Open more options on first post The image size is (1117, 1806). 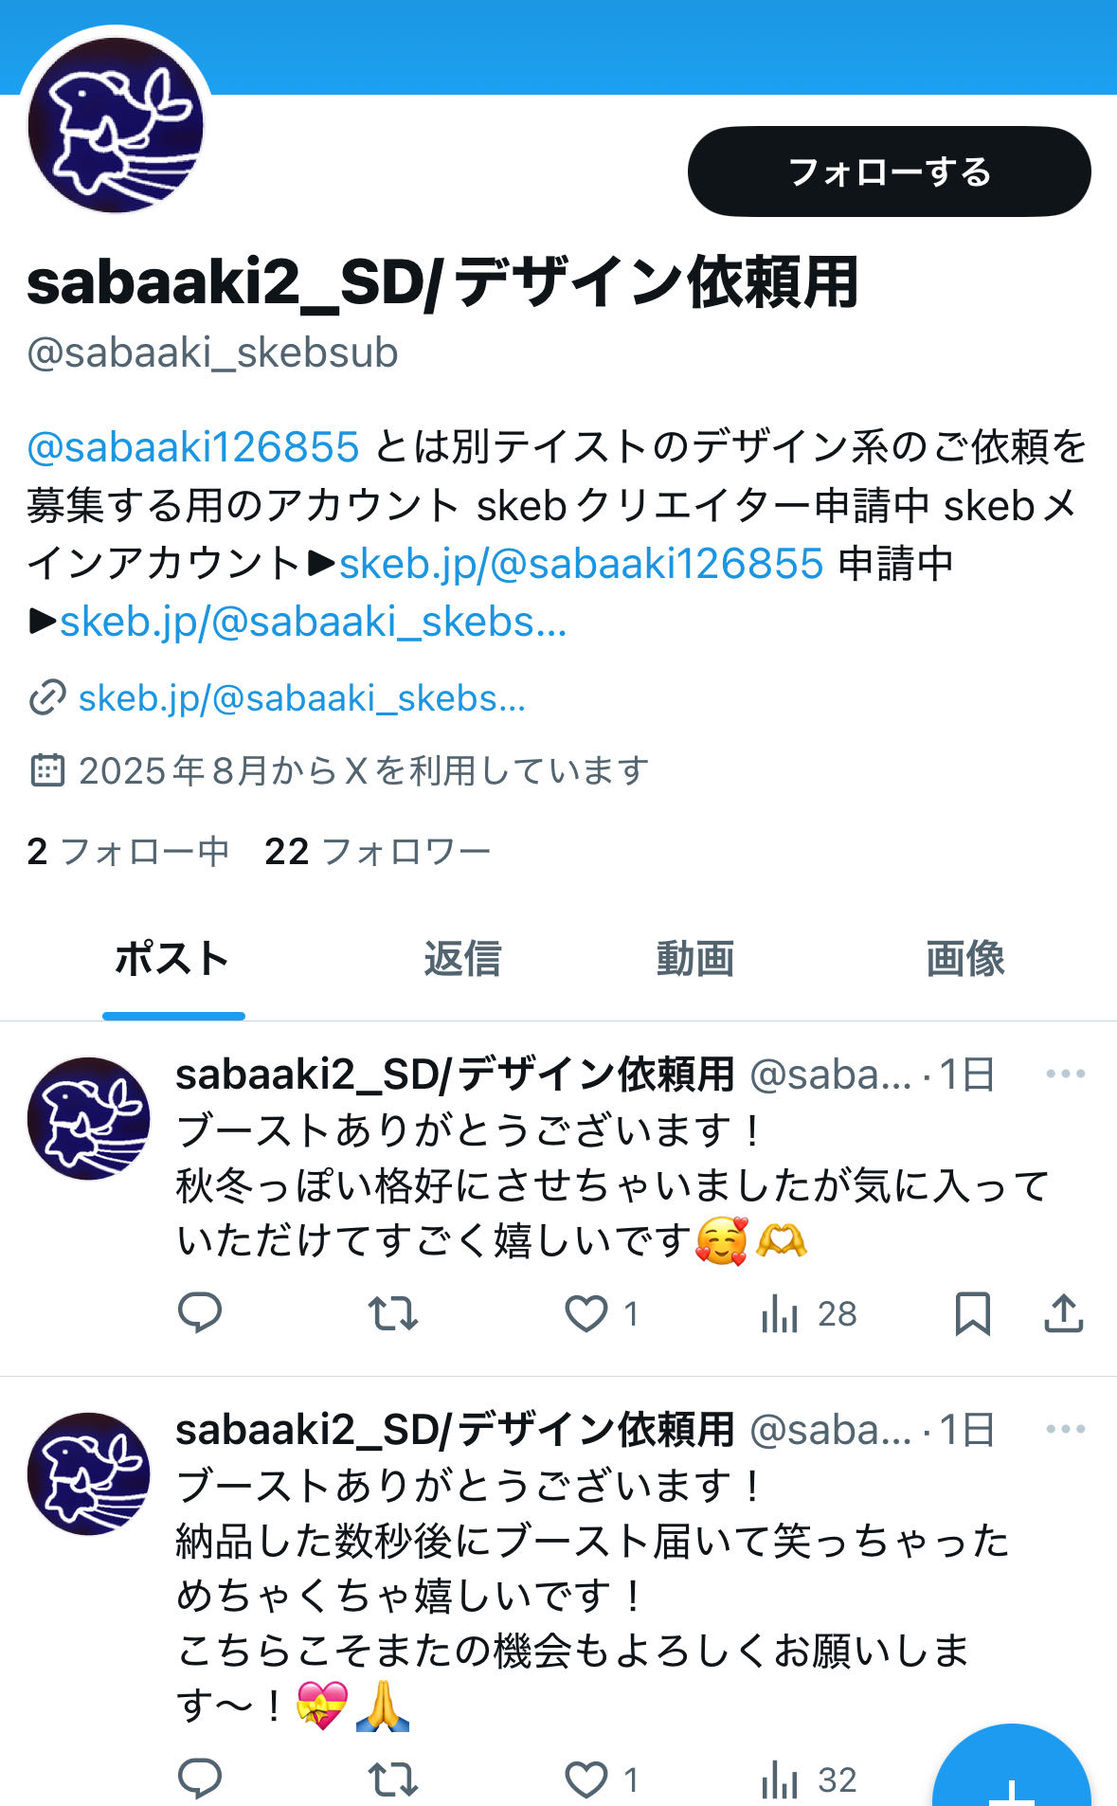pyautogui.click(x=1065, y=1074)
